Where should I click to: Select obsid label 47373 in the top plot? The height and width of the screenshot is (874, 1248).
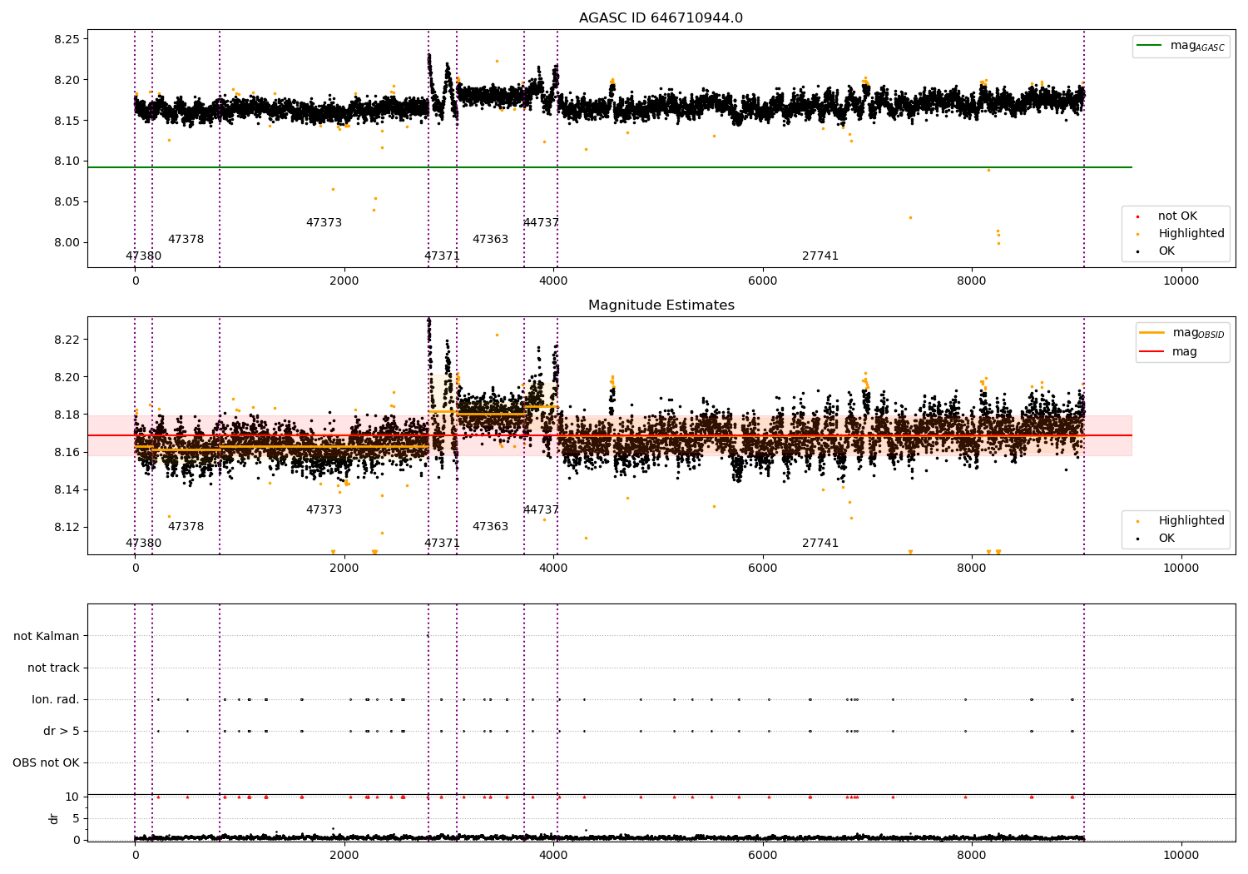324,223
